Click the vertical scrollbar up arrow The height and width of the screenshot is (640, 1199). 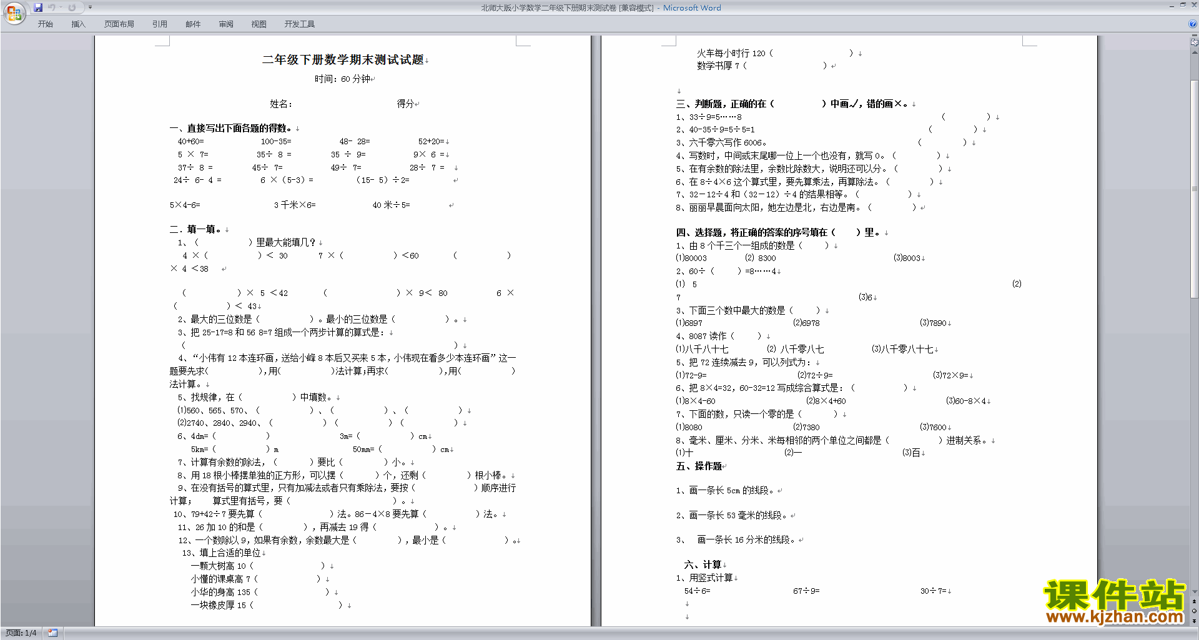click(x=1195, y=52)
